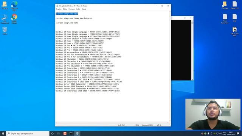Click the 'cscript slmgr.vbs /skms kms.lotro.cc' line
This screenshot has height=136, width=242.
click(74, 18)
